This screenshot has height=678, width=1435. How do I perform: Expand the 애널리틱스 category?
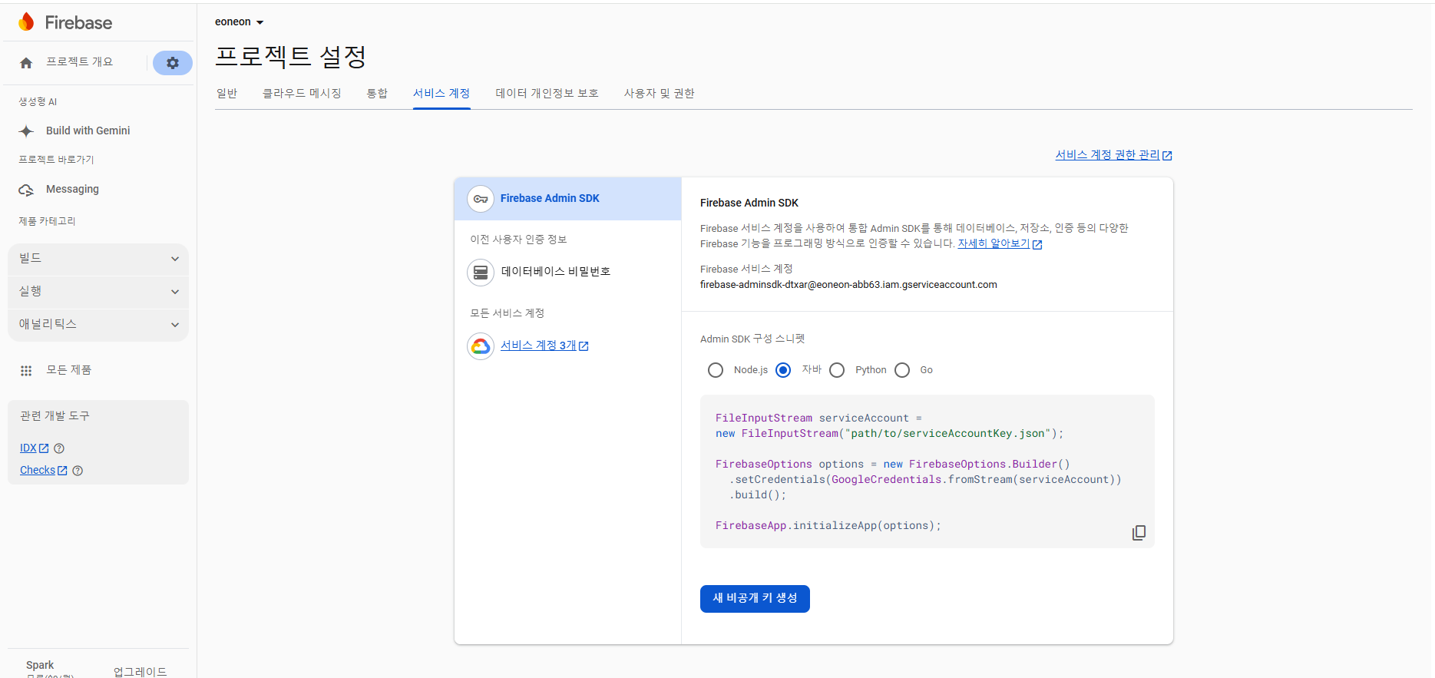pyautogui.click(x=98, y=325)
